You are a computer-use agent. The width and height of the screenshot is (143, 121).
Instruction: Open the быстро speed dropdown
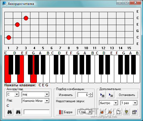click(x=116, y=103)
